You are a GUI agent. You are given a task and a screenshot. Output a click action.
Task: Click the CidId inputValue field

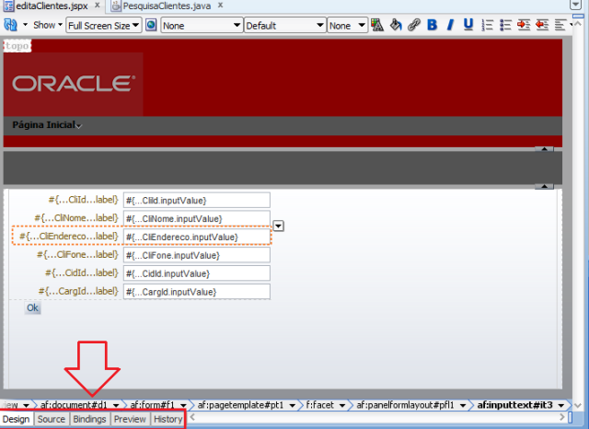coord(197,273)
